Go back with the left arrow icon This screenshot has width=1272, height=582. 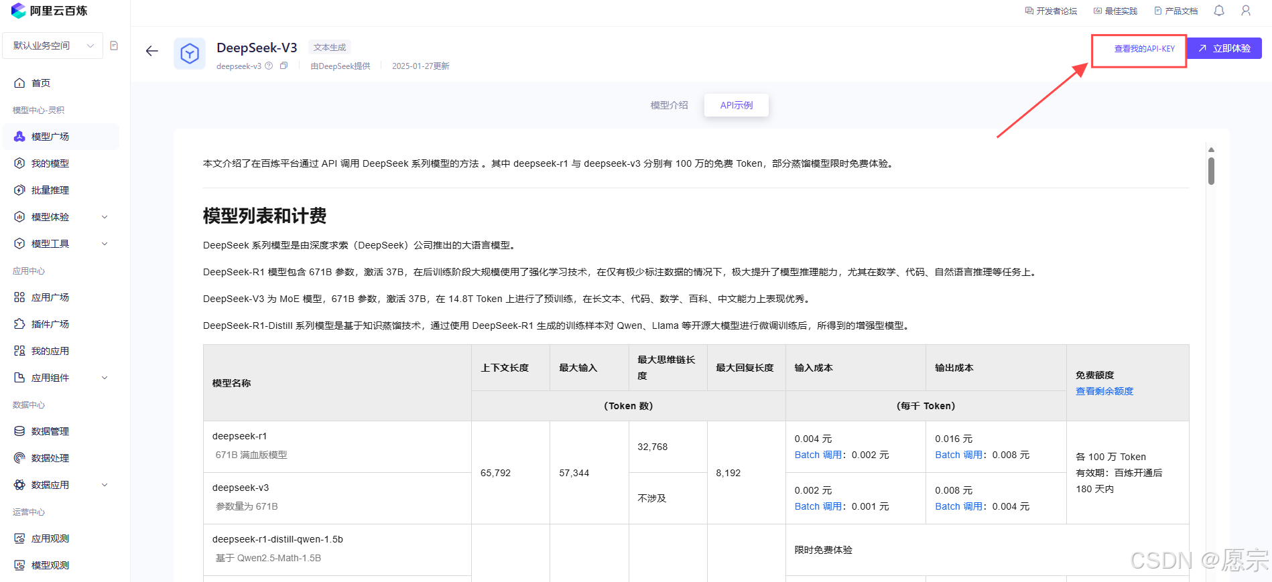tap(152, 51)
